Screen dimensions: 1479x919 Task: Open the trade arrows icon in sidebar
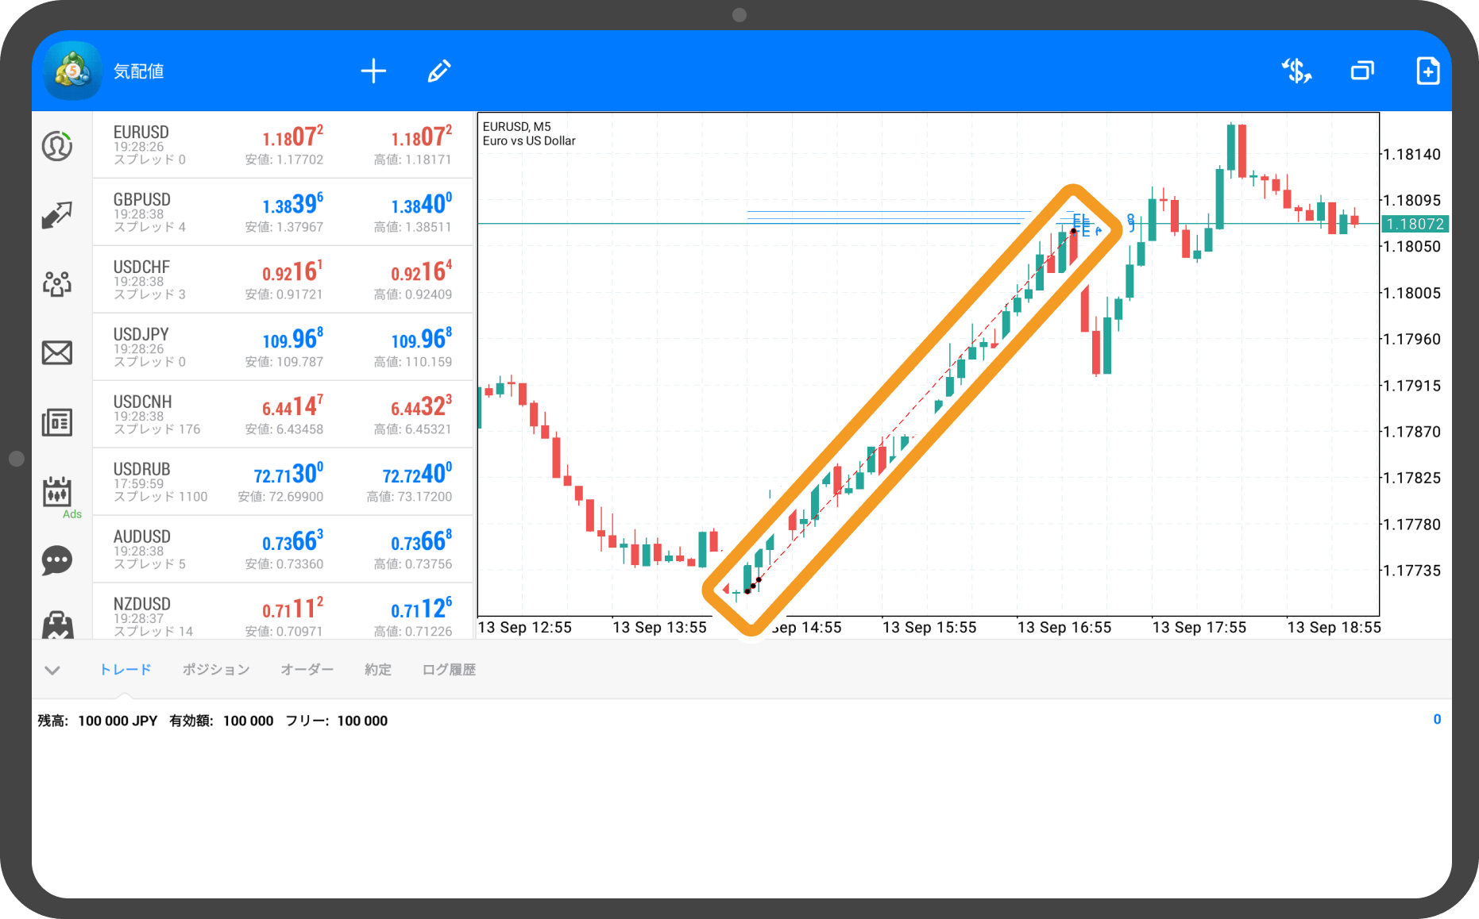57,214
